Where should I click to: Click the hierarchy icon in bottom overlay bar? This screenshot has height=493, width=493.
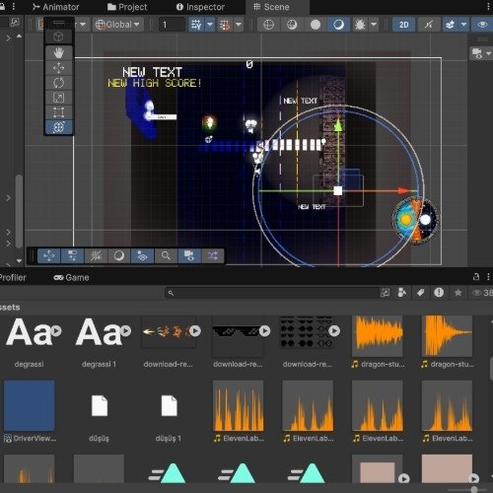72,255
